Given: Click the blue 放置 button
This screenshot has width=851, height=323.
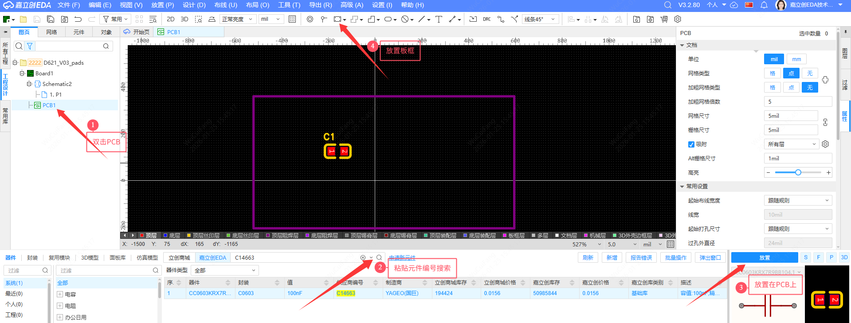Looking at the screenshot, I should click(x=764, y=257).
